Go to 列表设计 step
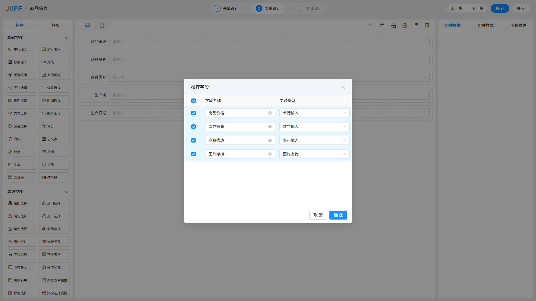536x301 pixels. click(310, 8)
